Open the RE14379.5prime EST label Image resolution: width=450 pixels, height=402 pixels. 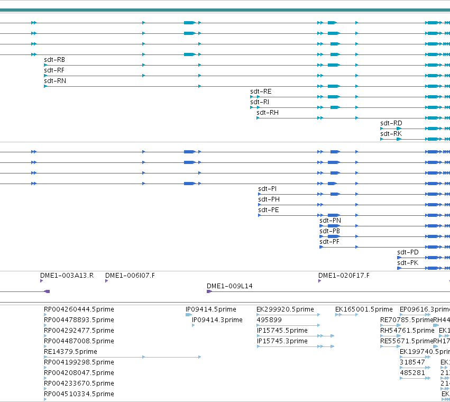coord(70,352)
